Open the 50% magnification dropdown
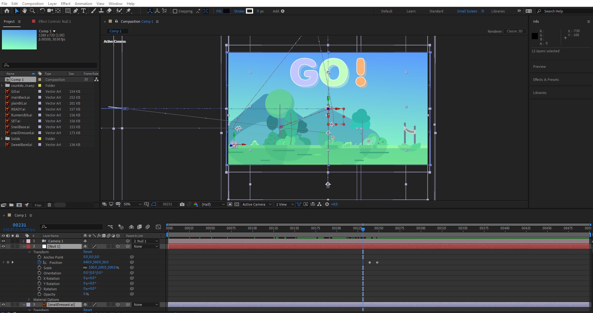 [x=132, y=204]
